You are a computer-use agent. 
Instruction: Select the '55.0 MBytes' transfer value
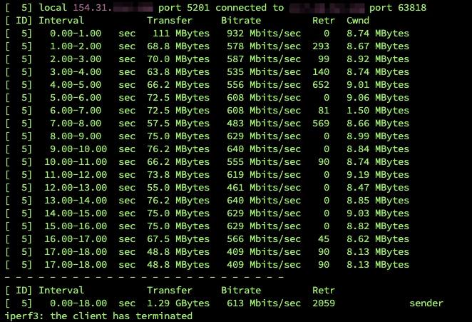178,188
